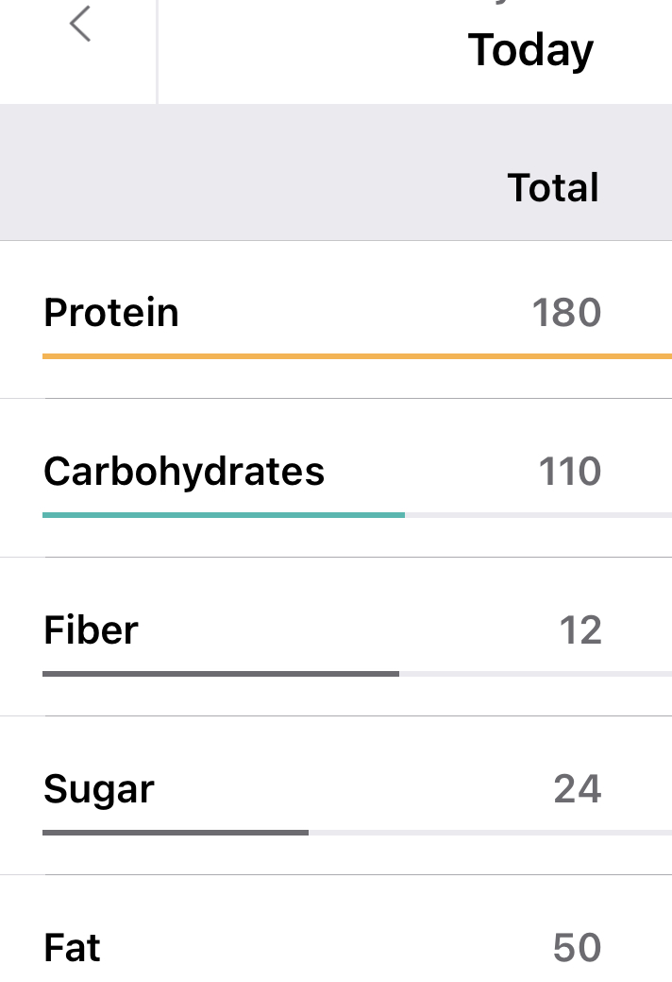This screenshot has height=982, width=672.
Task: Click the unfilled part of Sugar bar
Action: pyautogui.click(x=490, y=833)
